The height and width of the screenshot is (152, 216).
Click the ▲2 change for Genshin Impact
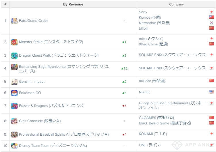tap(124, 82)
